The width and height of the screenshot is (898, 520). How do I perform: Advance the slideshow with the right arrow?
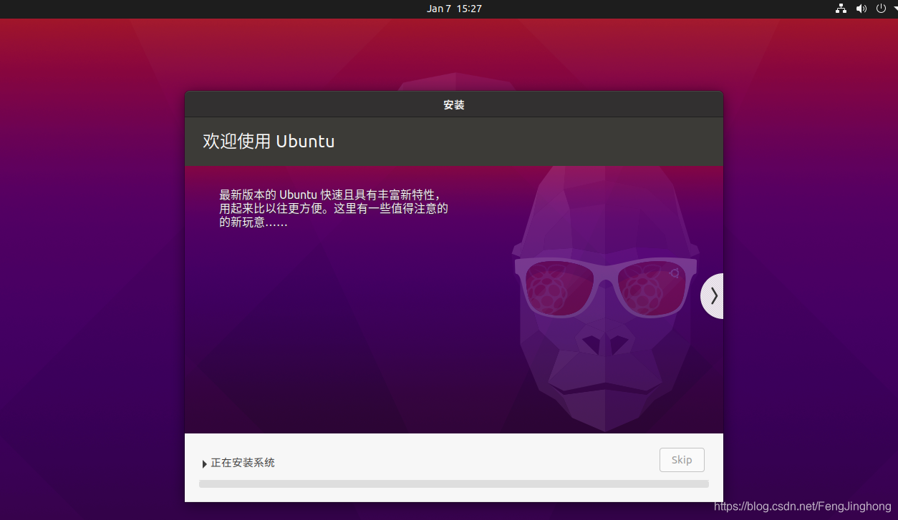713,295
